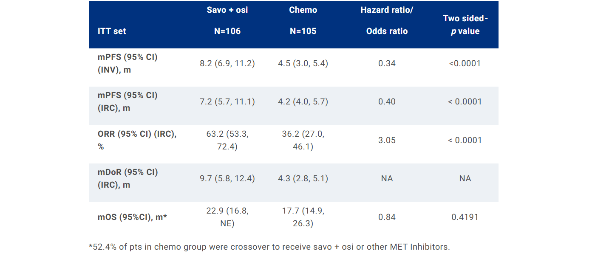Click the 'mDoR (95% CI) (IRC), m' row label
The image size is (595, 259).
pos(127,178)
